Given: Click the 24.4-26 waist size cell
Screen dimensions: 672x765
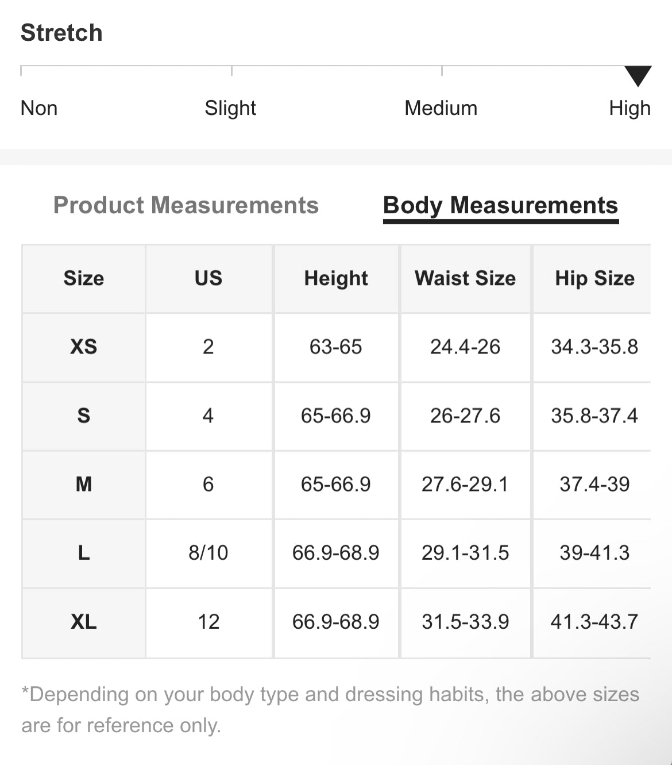Looking at the screenshot, I should point(465,347).
